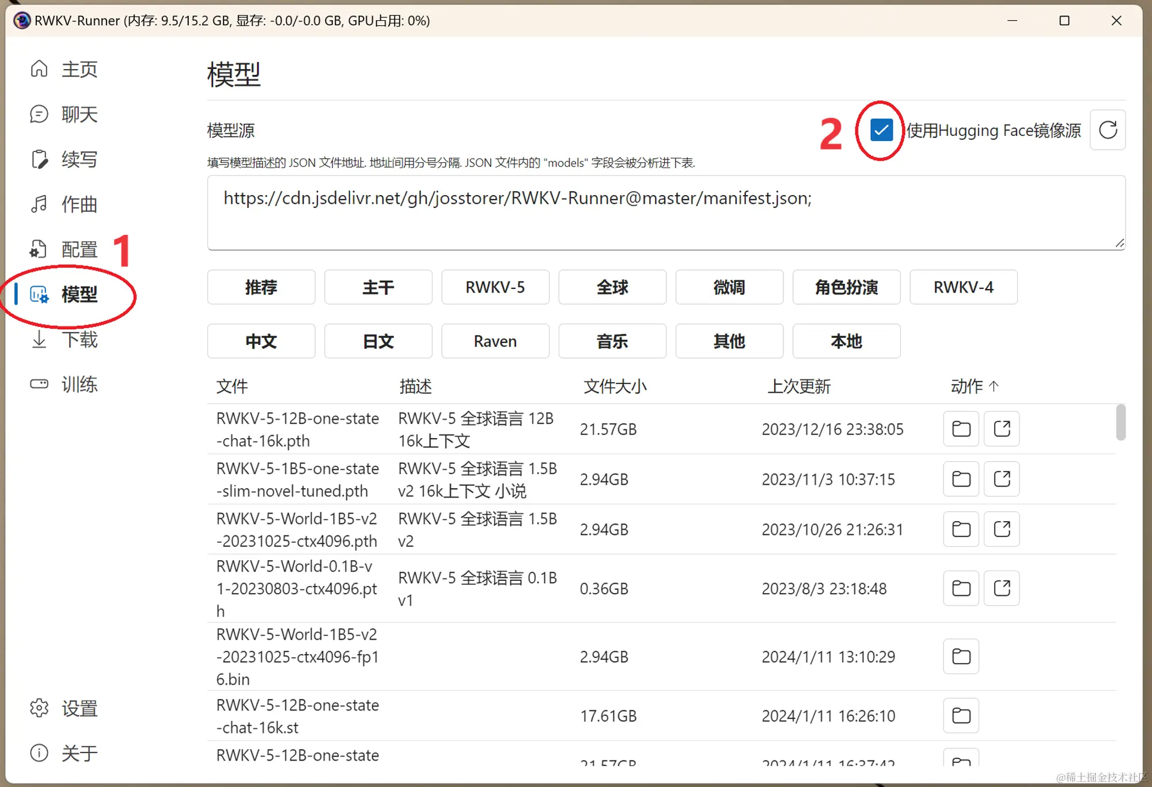Click external link icon for RWKV-5-World-0.1B row
The width and height of the screenshot is (1152, 787).
click(x=1002, y=588)
